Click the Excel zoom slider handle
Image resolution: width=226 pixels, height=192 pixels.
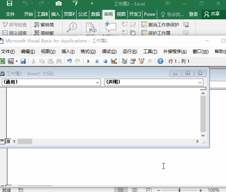[x=179, y=190]
